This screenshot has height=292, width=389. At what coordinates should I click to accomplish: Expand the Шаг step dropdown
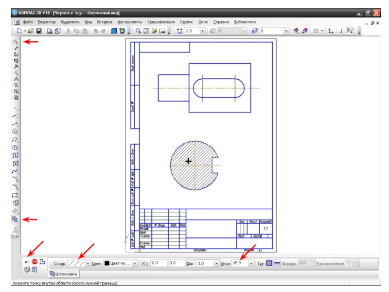pos(216,263)
